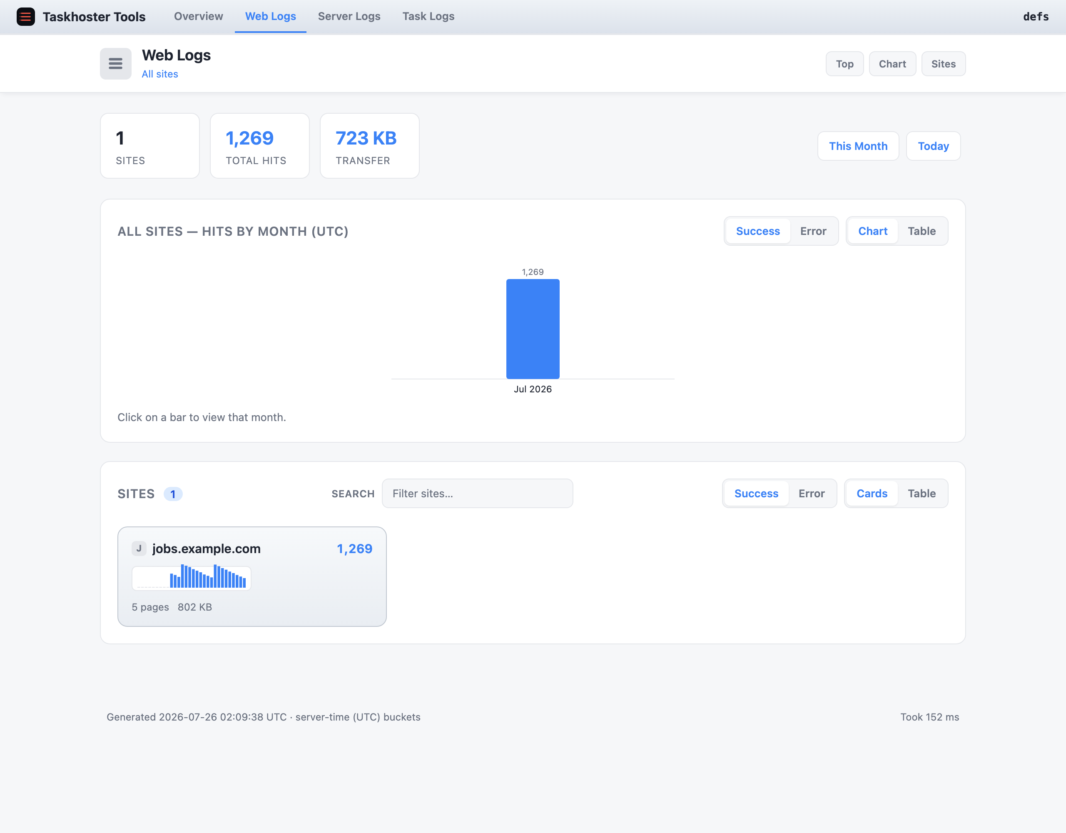
Task: Click the Top button
Action: click(x=844, y=64)
